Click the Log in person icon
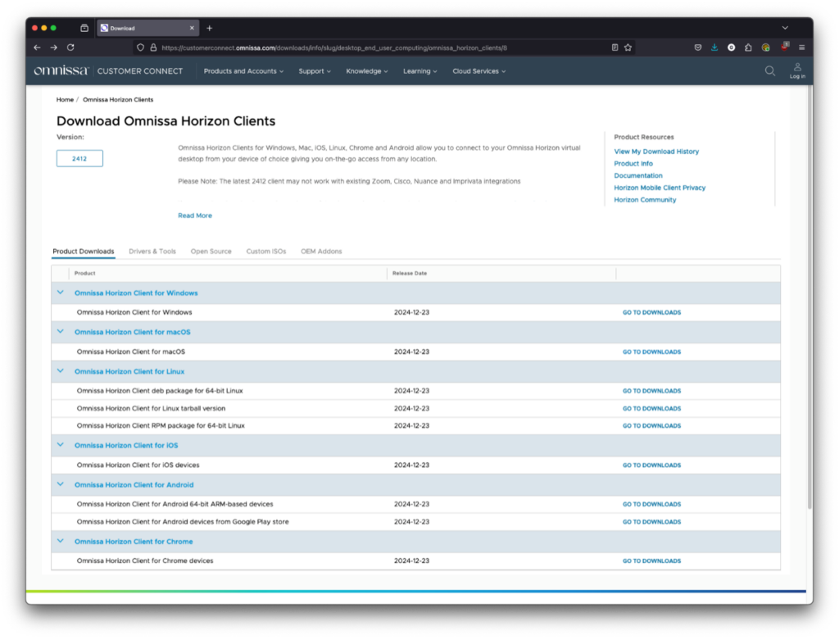The height and width of the screenshot is (640, 839). pyautogui.click(x=797, y=68)
